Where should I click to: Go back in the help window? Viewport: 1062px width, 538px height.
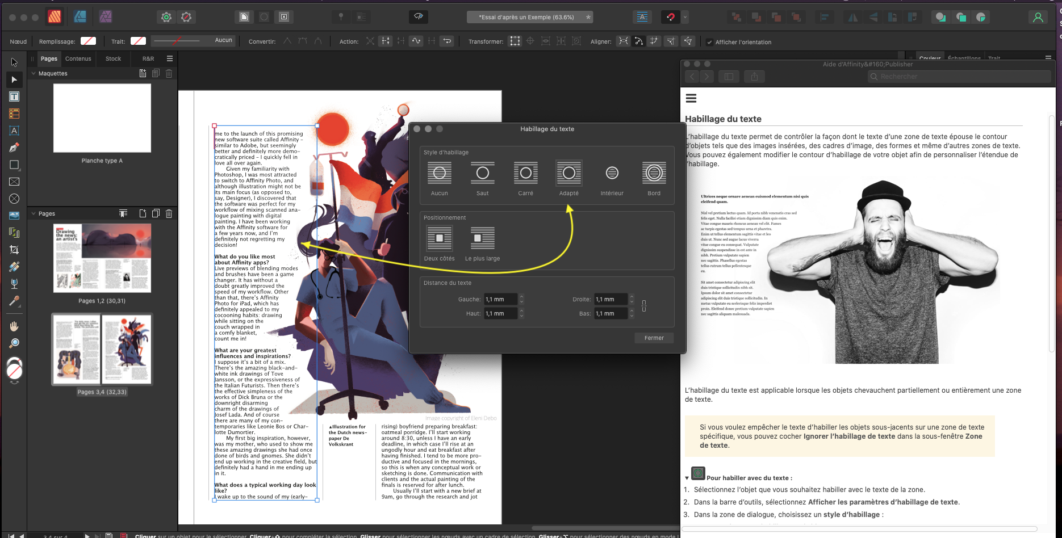(692, 77)
